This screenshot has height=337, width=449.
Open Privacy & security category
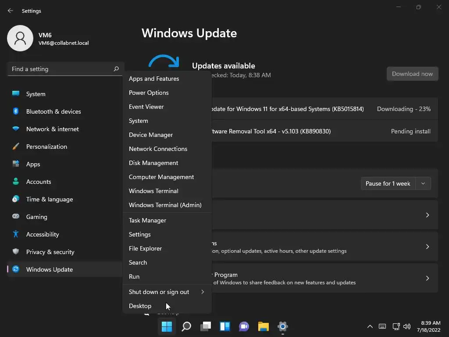click(65, 252)
